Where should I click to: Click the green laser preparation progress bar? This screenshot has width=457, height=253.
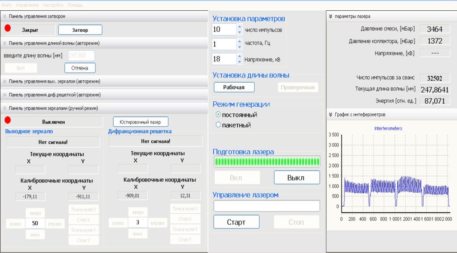click(267, 161)
